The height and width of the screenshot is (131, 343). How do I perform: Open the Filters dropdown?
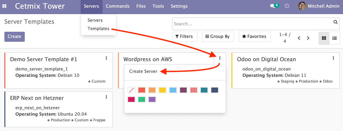click(184, 37)
